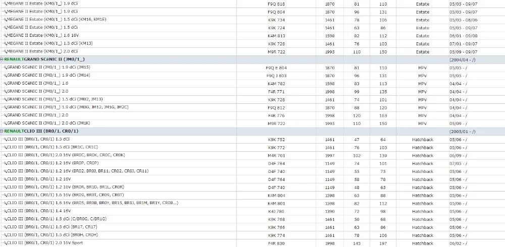Click icon beside CLIO III 1.6 16V (BR09, BR0T...)
505x247 pixels.
click(x=5, y=195)
